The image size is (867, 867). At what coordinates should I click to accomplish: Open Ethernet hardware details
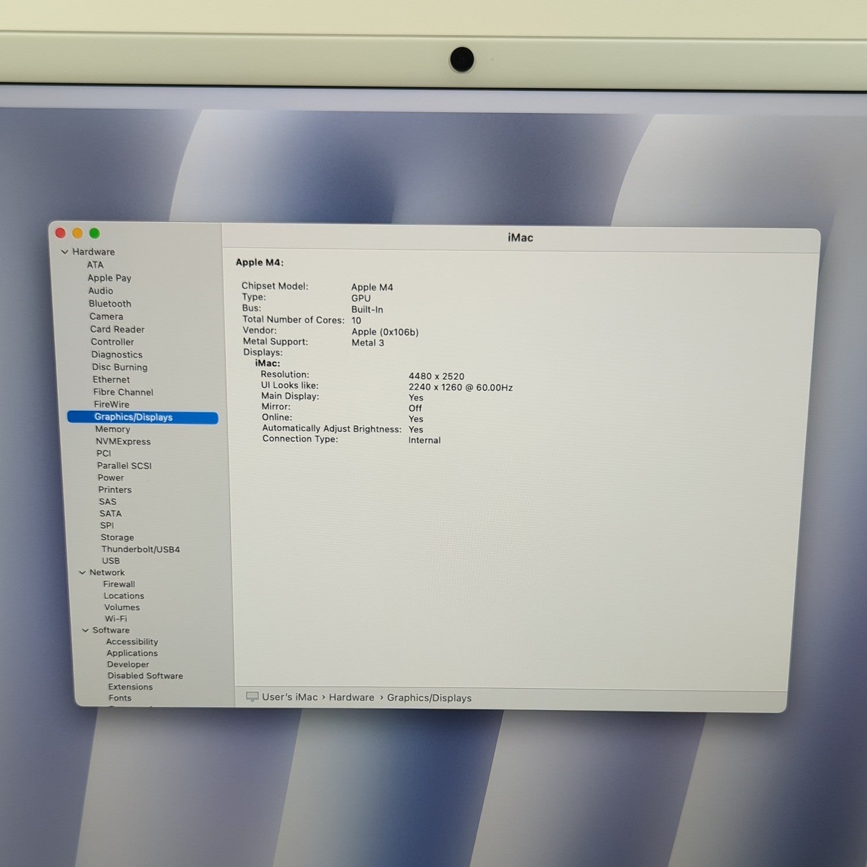111,380
